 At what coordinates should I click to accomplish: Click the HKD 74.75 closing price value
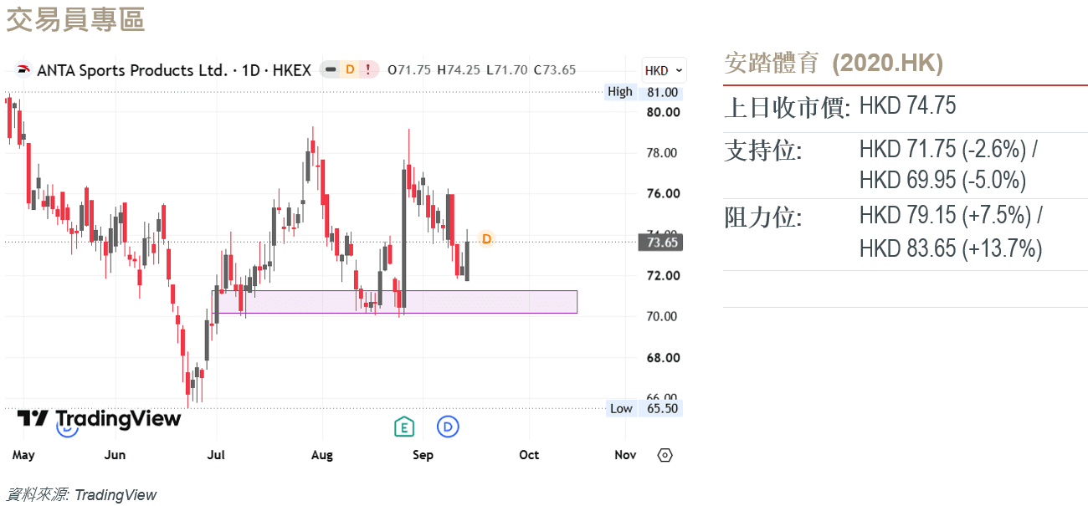pyautogui.click(x=908, y=105)
